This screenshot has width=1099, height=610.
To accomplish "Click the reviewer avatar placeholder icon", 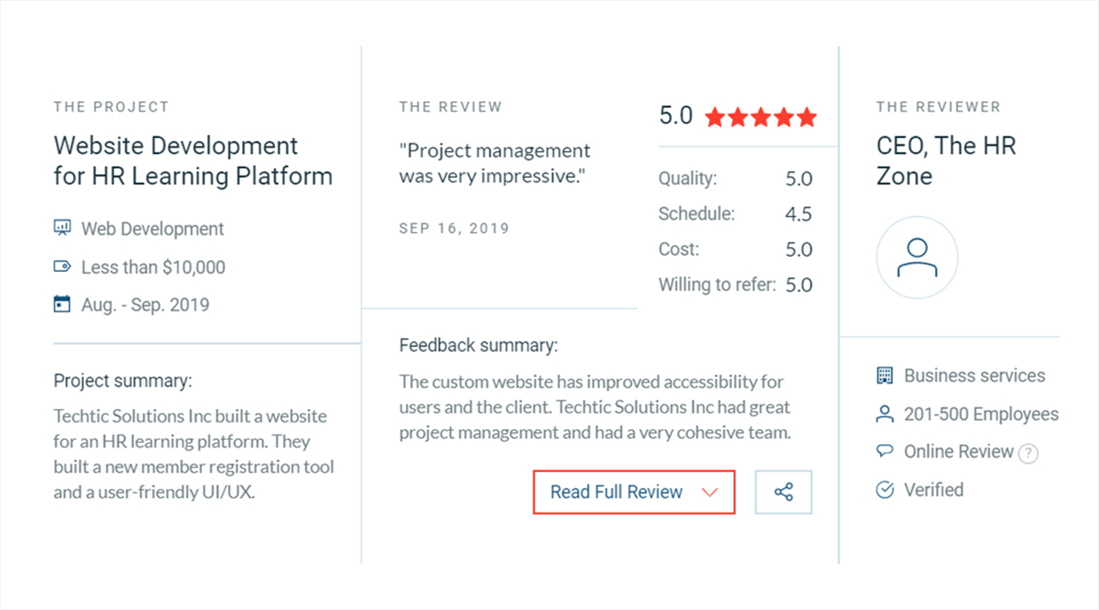I will click(916, 258).
